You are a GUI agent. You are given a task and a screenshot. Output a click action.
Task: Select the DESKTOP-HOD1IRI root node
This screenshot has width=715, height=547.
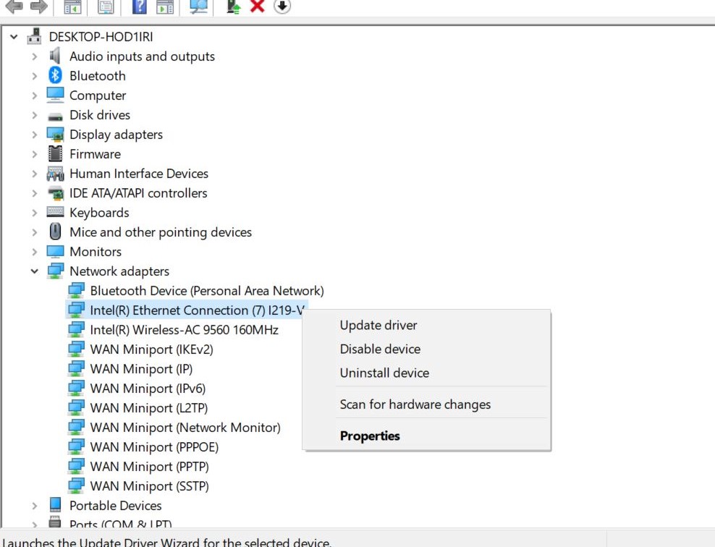101,37
